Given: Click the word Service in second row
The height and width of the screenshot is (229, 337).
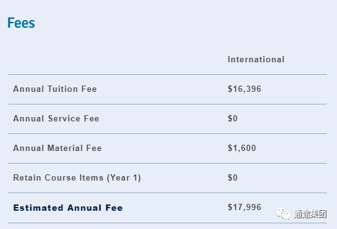Looking at the screenshot, I should coord(64,118).
